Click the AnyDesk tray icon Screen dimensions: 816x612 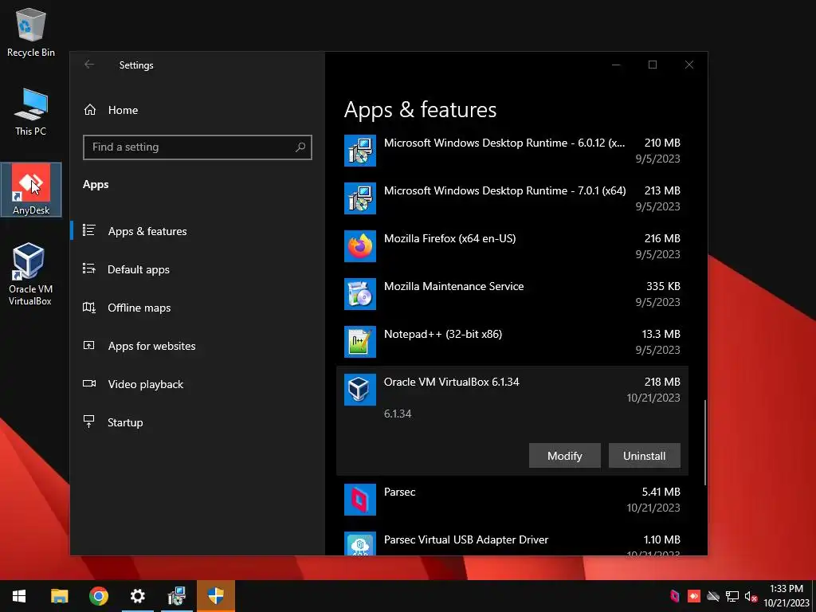(x=694, y=596)
